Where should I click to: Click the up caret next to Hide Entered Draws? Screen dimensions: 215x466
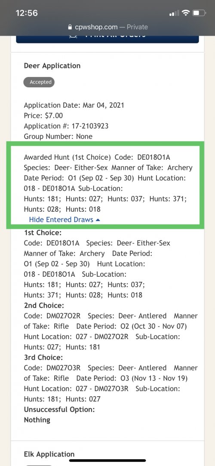click(x=98, y=220)
